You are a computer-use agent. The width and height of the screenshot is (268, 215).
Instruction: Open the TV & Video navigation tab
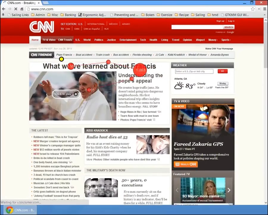[x=49, y=40]
